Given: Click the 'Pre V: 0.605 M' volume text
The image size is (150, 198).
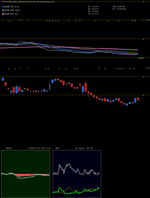Looking at the screenshot, I should tap(119, 9).
